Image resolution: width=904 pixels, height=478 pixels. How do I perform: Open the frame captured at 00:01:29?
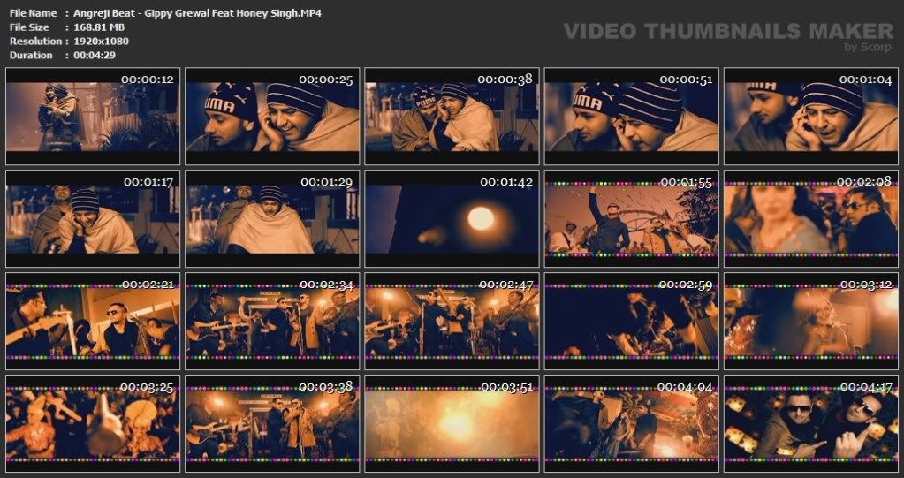(x=272, y=218)
